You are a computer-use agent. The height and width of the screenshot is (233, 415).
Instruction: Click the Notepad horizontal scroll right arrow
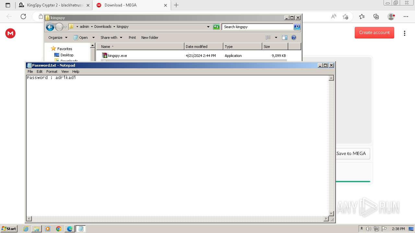(x=326, y=219)
